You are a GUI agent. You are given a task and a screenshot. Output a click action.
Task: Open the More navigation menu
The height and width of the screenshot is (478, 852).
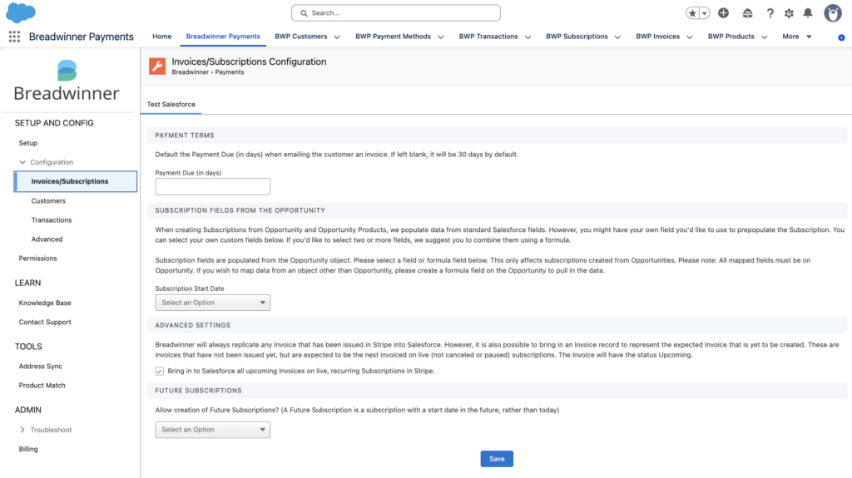[x=796, y=37]
